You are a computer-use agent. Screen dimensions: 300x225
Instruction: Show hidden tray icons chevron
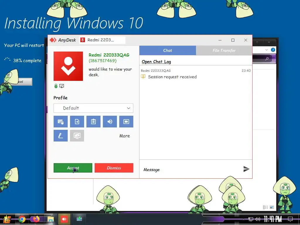pos(243,219)
